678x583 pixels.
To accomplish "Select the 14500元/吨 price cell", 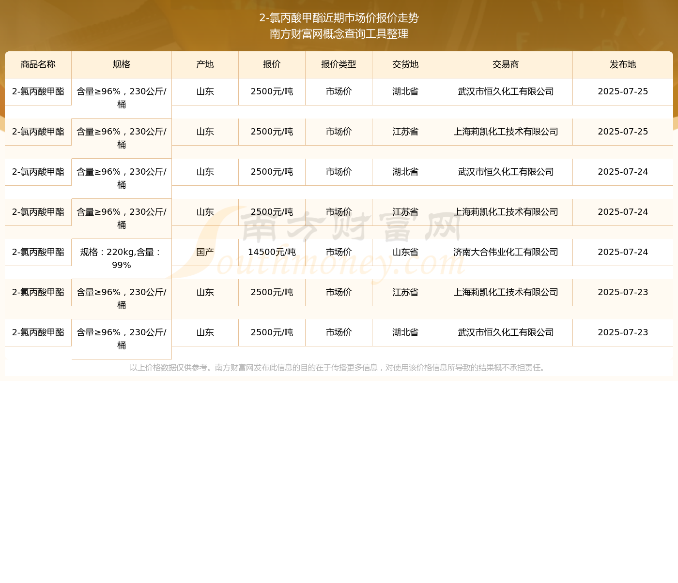I will (x=272, y=252).
